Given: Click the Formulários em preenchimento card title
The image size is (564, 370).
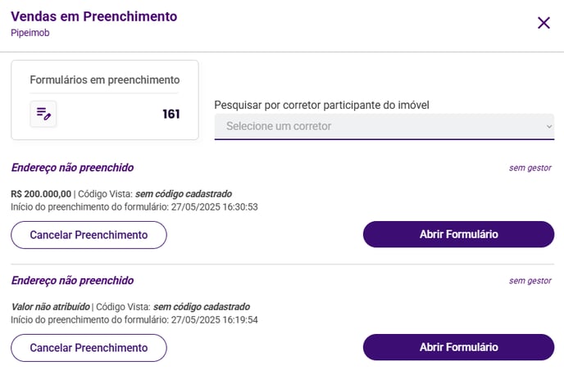Looking at the screenshot, I should 105,79.
